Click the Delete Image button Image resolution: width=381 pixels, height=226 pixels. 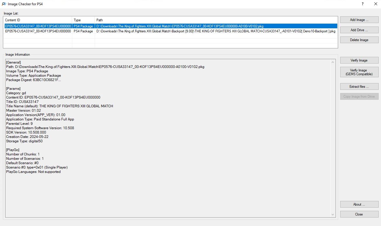(359, 40)
